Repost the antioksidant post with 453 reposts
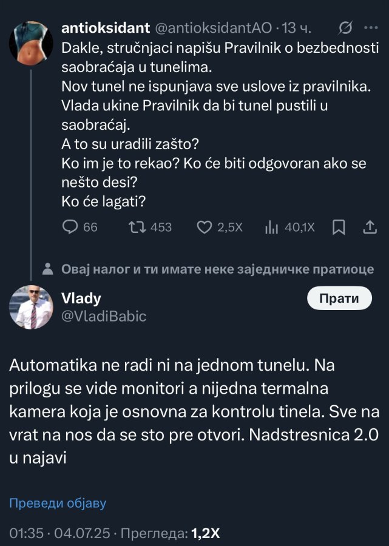 click(x=137, y=227)
